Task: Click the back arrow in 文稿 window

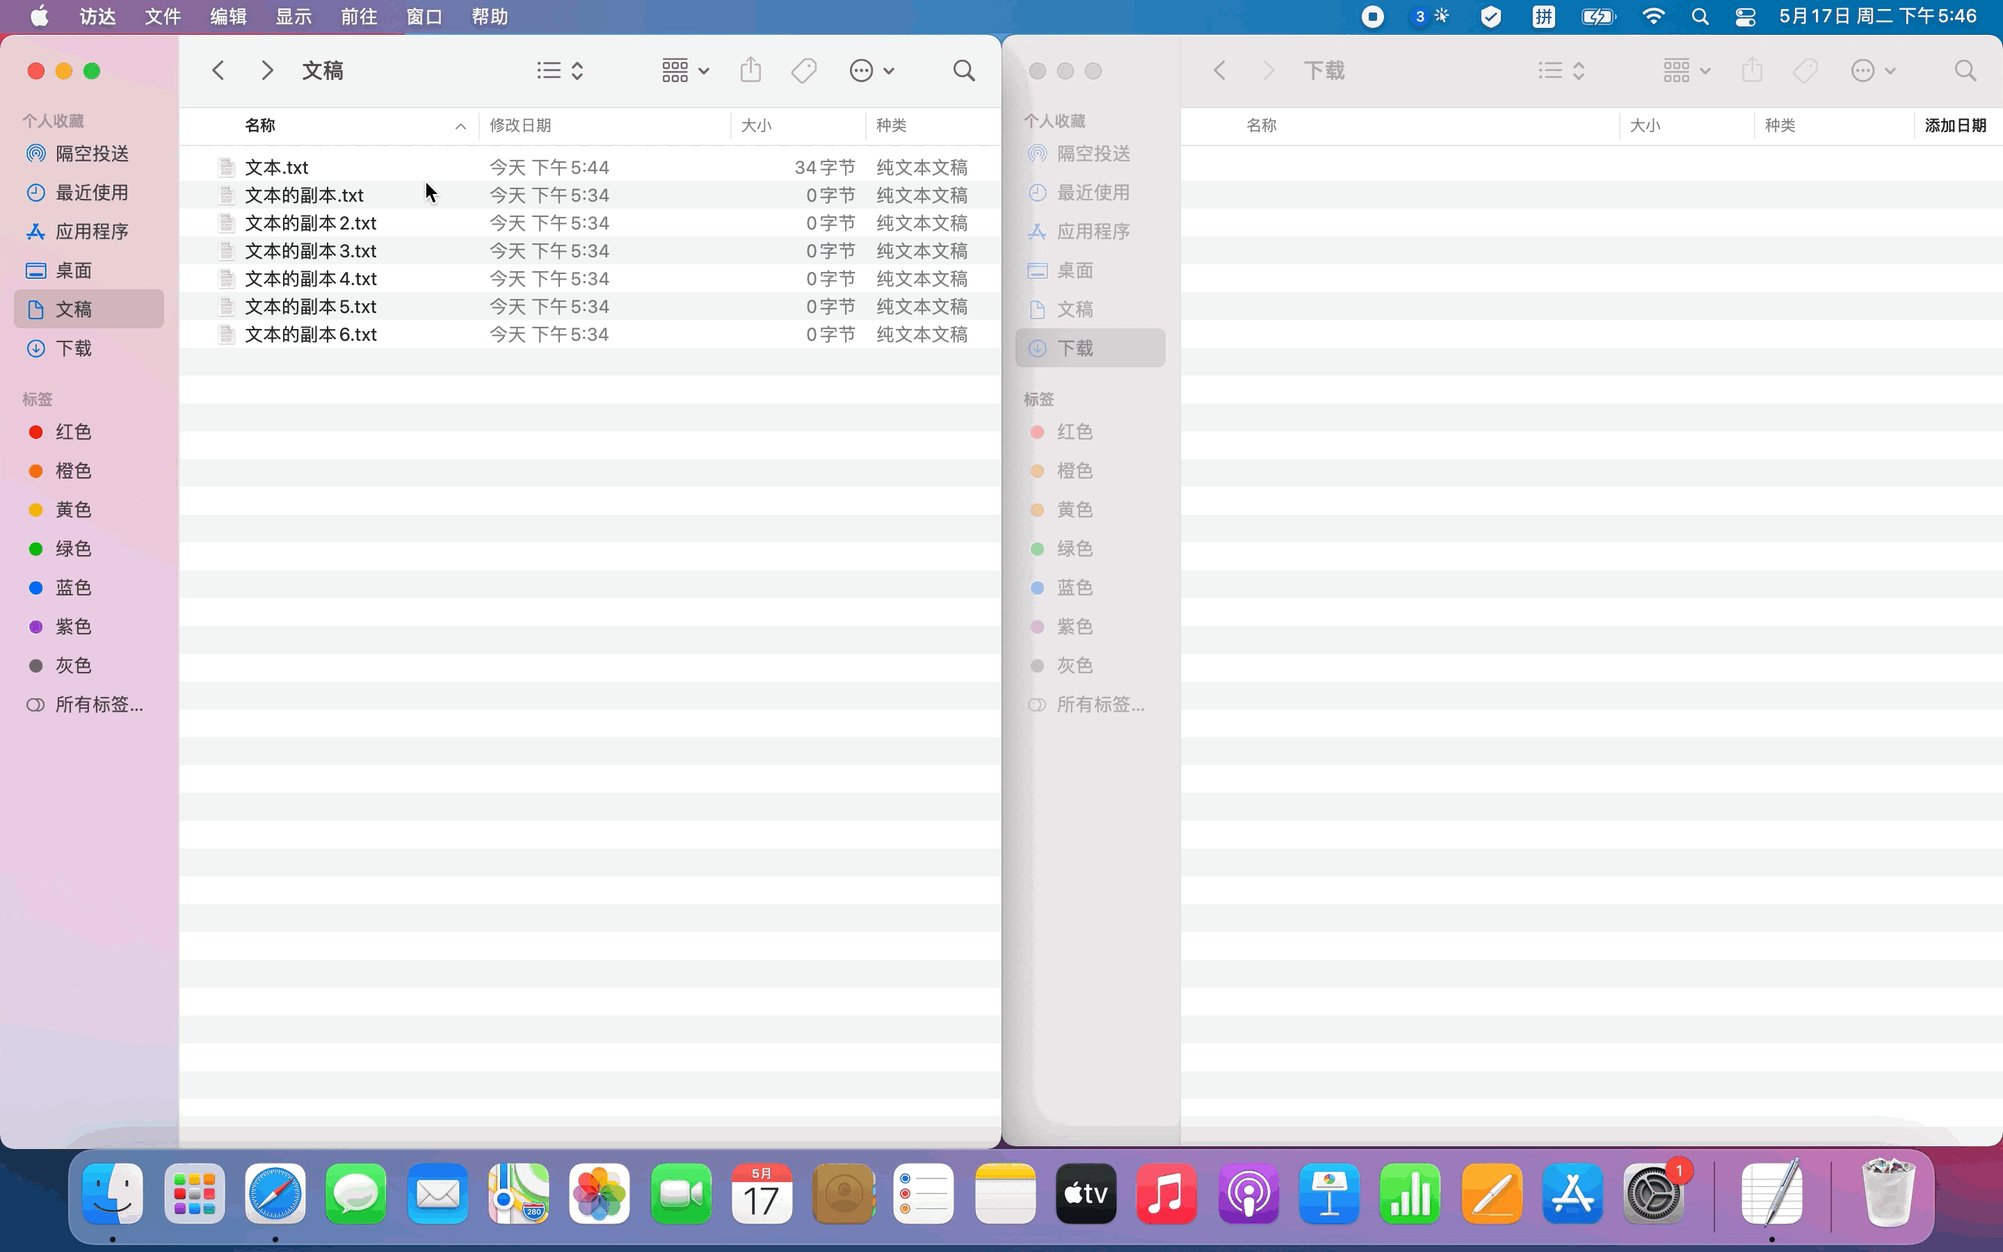Action: [x=218, y=70]
